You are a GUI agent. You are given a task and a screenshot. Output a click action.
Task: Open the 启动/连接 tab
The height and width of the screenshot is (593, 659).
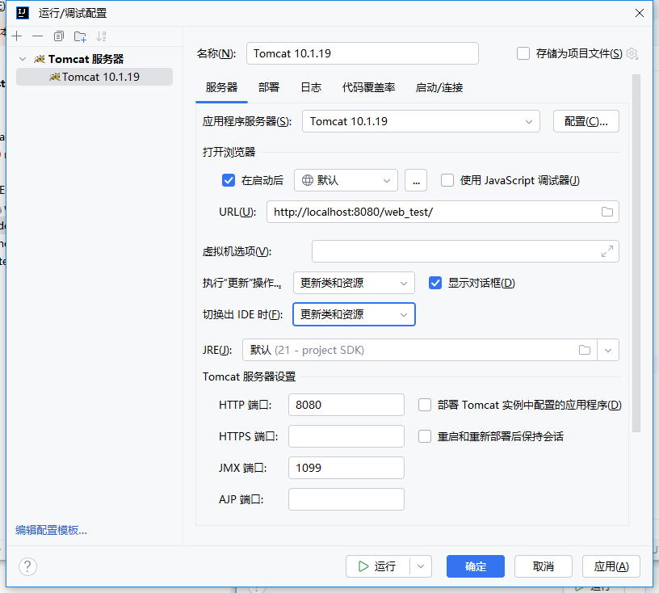[439, 87]
